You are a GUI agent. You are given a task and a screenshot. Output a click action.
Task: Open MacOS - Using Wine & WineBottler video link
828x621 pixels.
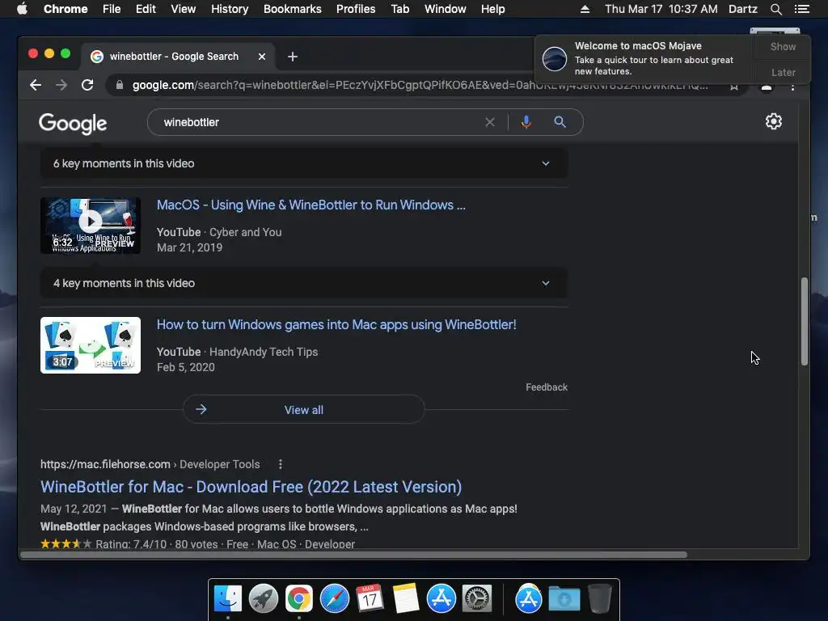(311, 205)
